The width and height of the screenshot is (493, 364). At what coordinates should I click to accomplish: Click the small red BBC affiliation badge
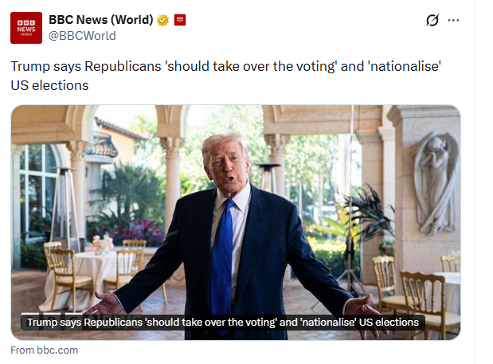(179, 19)
